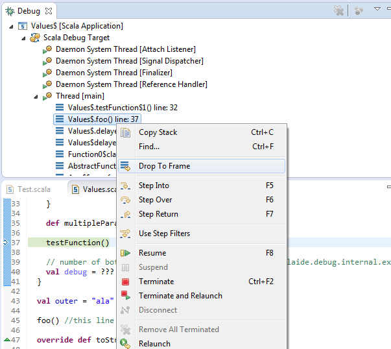
Task: Click the testFunction() line in editor
Action: [78, 243]
